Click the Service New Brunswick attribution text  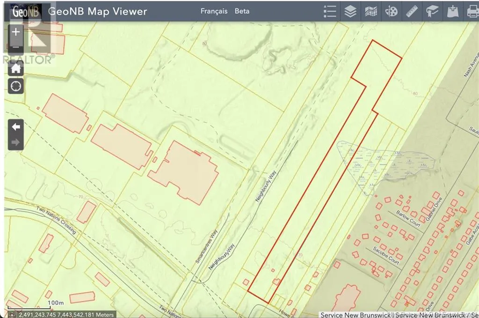tap(356, 315)
